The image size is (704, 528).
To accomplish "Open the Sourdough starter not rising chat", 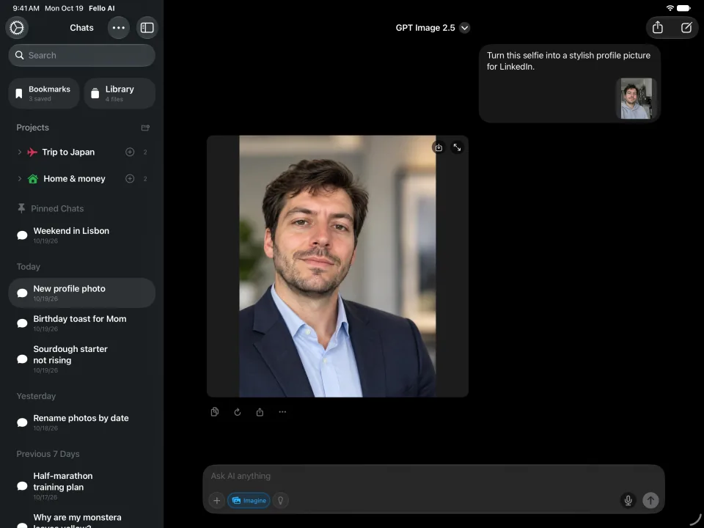I will coord(81,359).
